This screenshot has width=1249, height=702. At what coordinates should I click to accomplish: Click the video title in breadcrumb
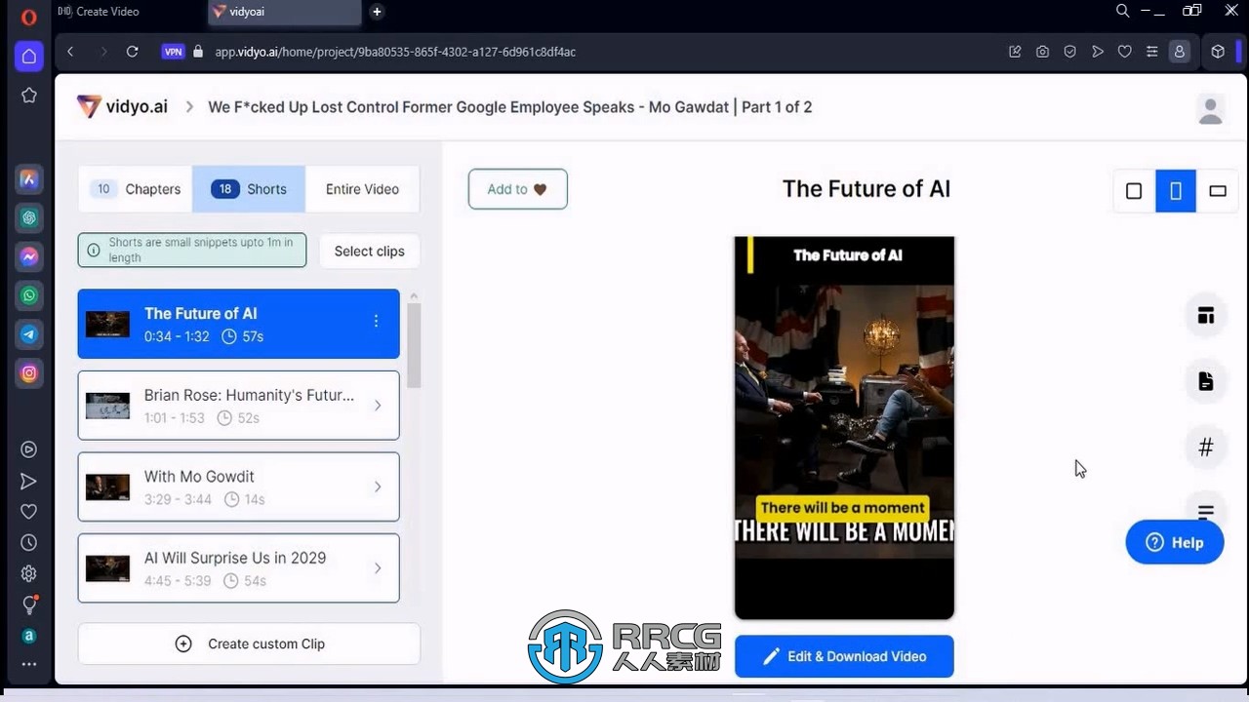(510, 107)
